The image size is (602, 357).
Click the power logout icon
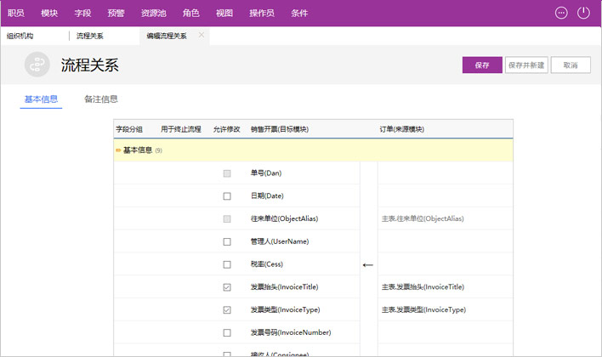click(583, 13)
